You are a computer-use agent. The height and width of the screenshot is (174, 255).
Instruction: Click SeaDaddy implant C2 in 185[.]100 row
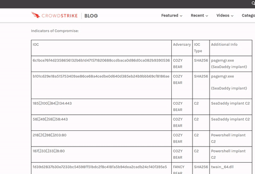[x=230, y=103]
